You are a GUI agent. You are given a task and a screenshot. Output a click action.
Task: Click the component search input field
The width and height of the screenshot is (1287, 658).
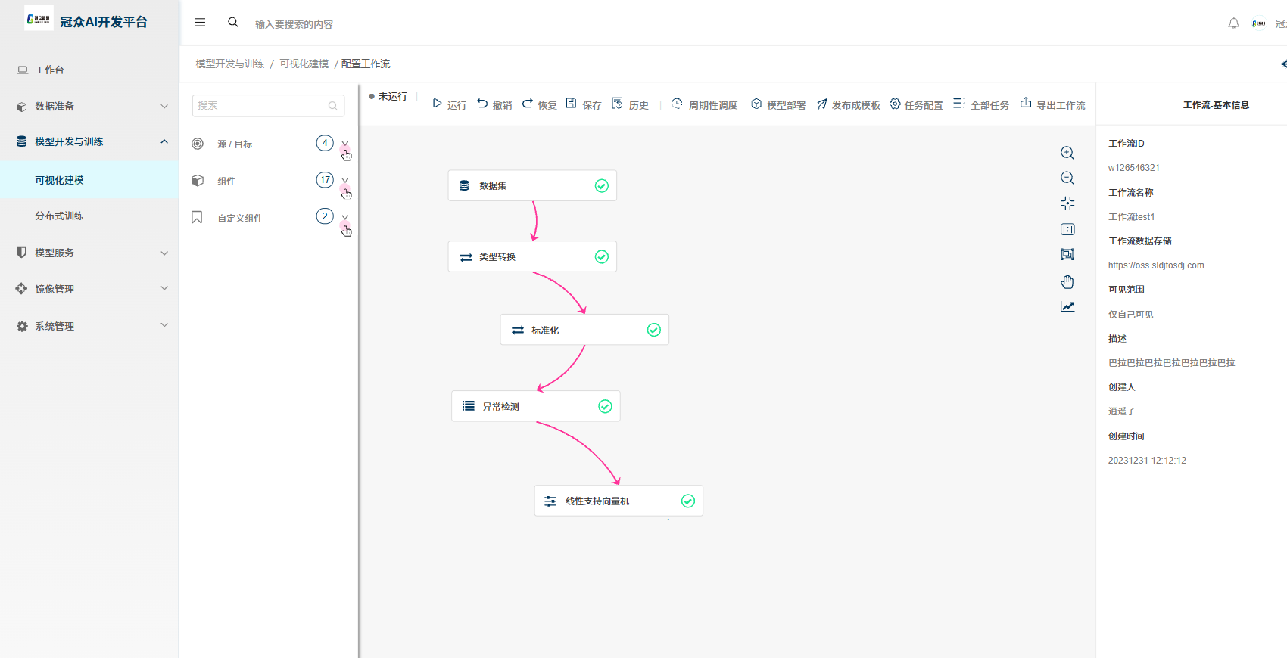(x=261, y=106)
